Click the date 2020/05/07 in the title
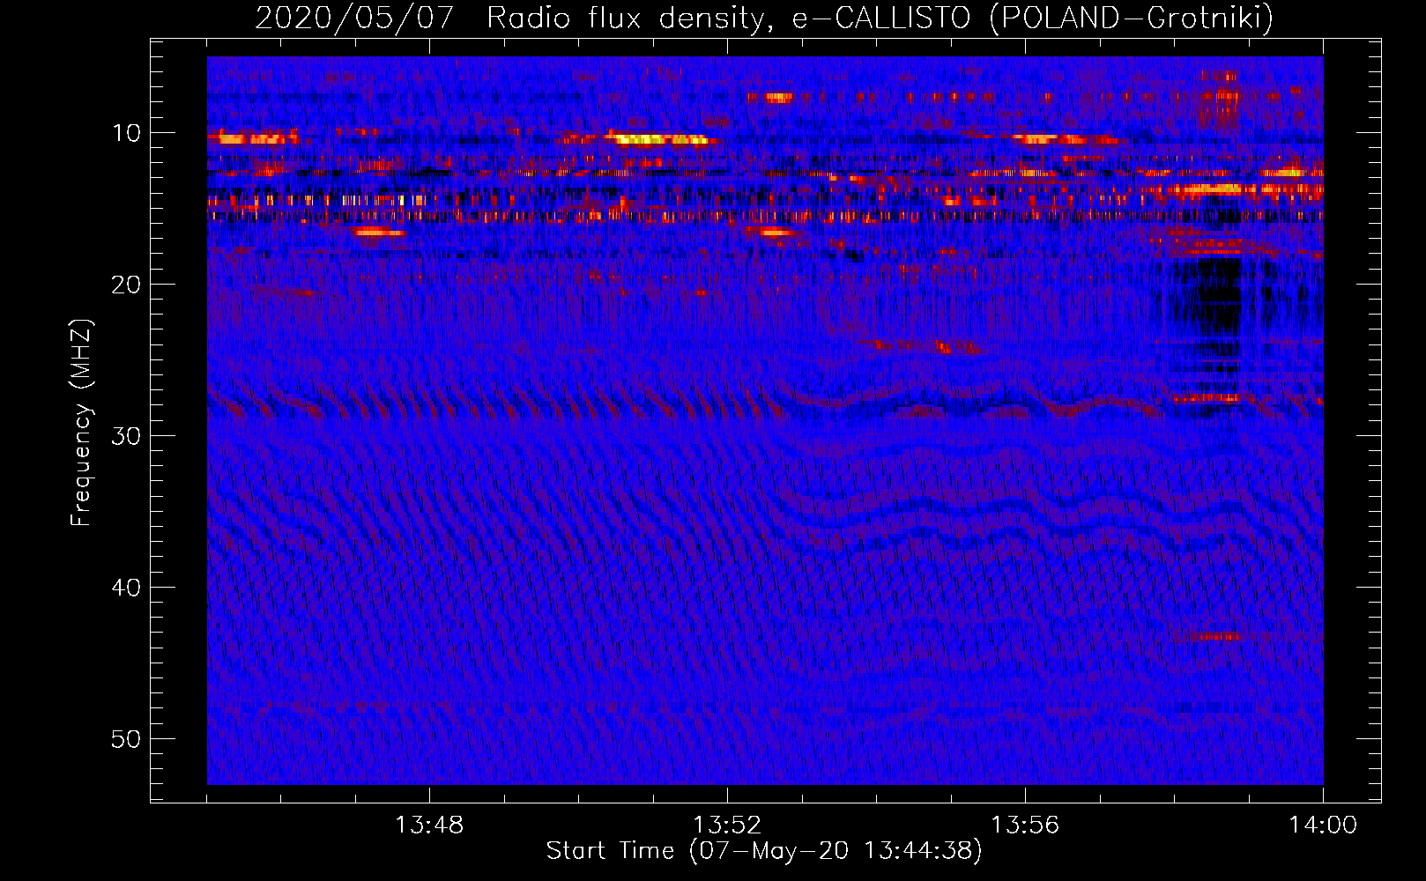 pos(354,18)
